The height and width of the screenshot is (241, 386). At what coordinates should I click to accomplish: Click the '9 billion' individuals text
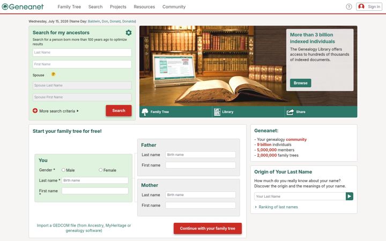264,145
